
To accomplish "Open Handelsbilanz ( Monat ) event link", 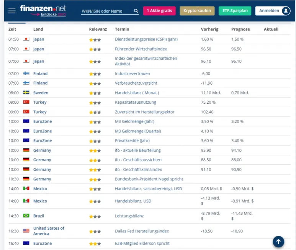I will pos(137,93).
